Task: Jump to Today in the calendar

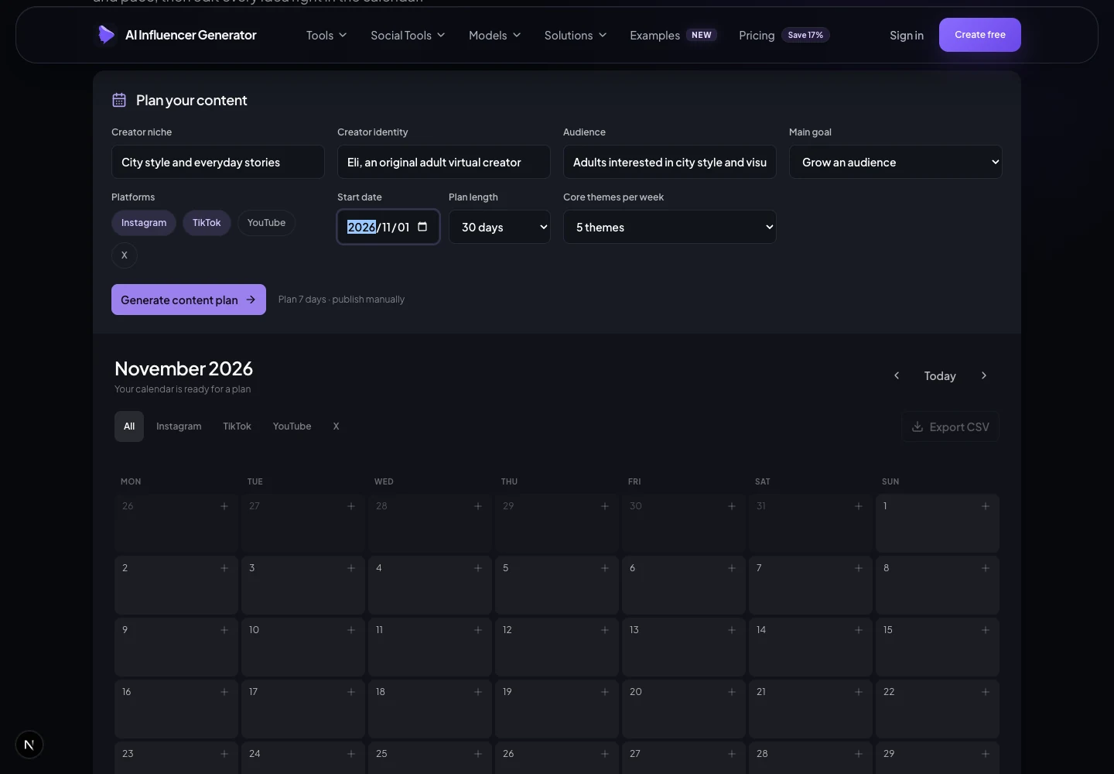Action: tap(940, 375)
